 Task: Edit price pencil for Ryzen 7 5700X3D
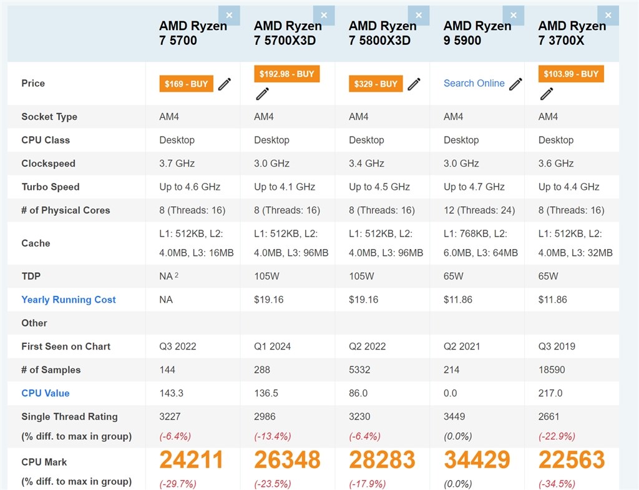point(262,94)
